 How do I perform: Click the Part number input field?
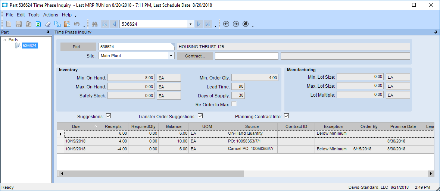click(x=136, y=47)
